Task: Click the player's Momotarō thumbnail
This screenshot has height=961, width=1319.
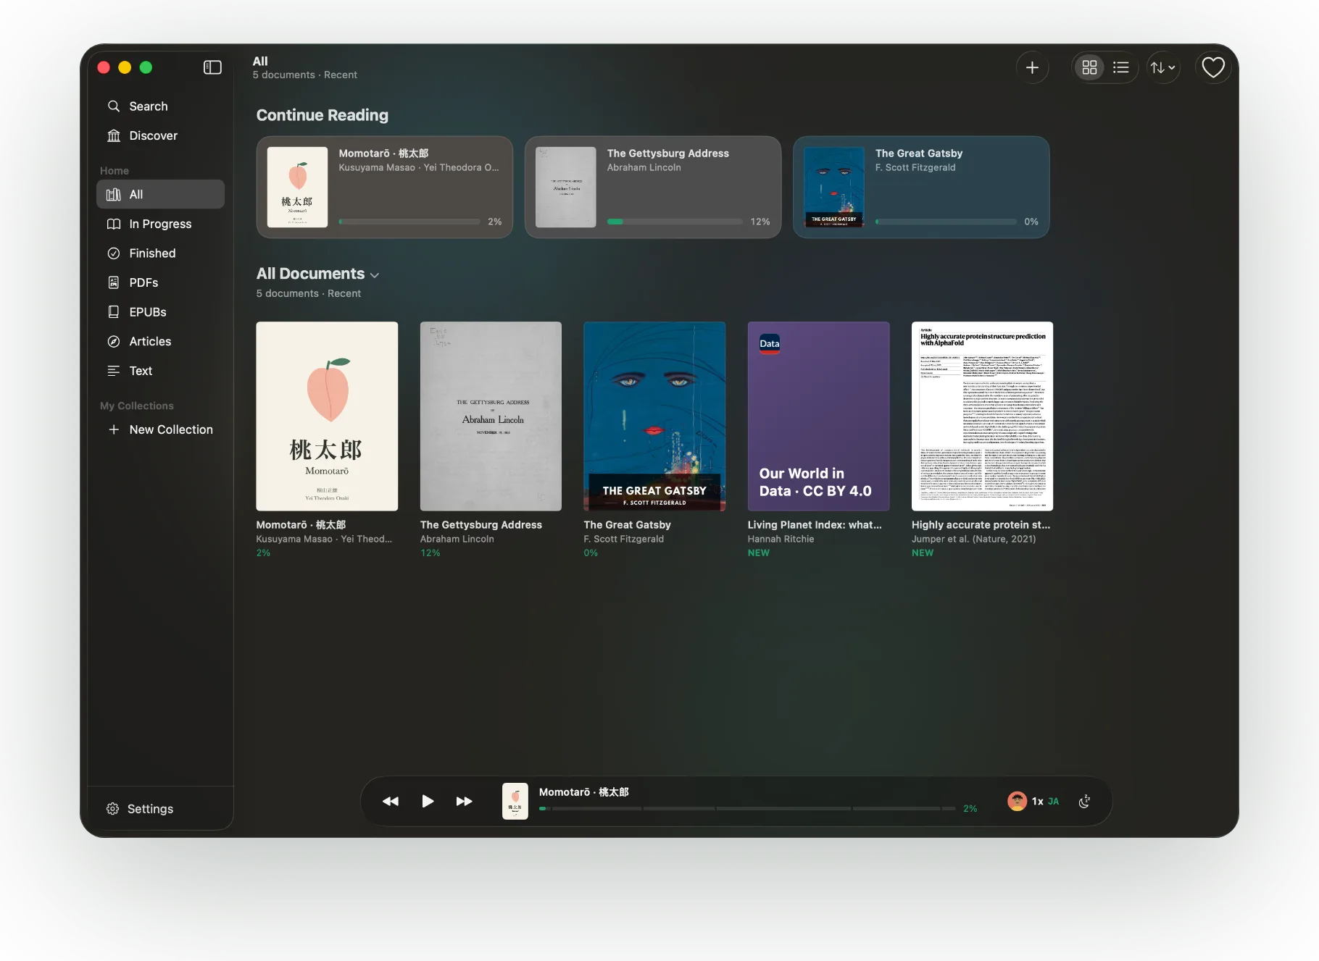Action: (515, 801)
